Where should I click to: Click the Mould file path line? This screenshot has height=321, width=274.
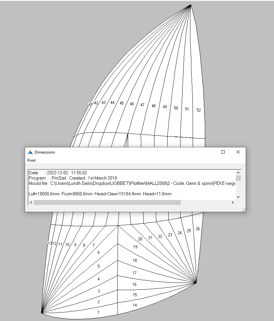132,184
